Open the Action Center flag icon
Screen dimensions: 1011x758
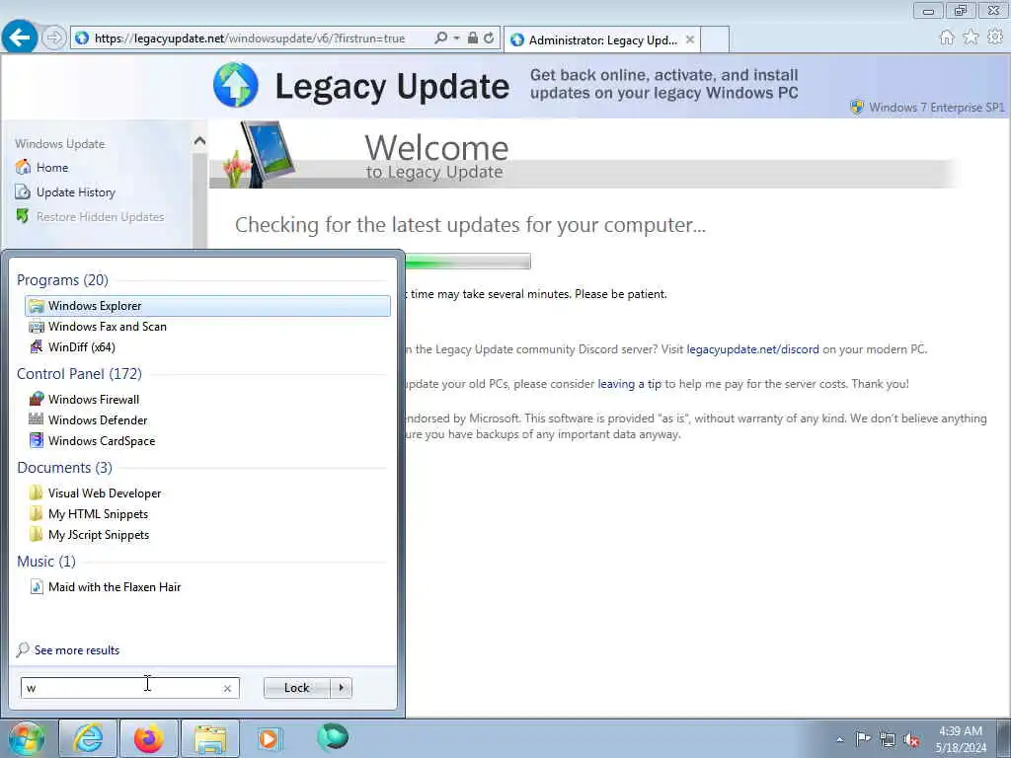(863, 738)
